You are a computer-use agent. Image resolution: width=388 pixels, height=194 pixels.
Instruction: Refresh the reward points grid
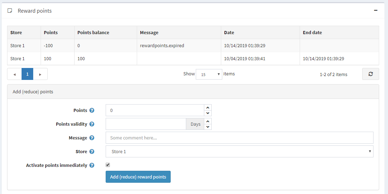pyautogui.click(x=370, y=74)
